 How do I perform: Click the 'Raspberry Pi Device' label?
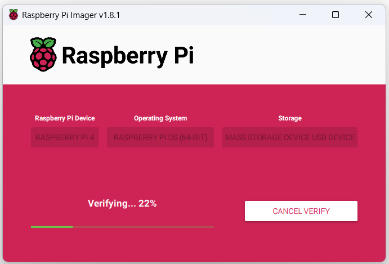(x=65, y=118)
